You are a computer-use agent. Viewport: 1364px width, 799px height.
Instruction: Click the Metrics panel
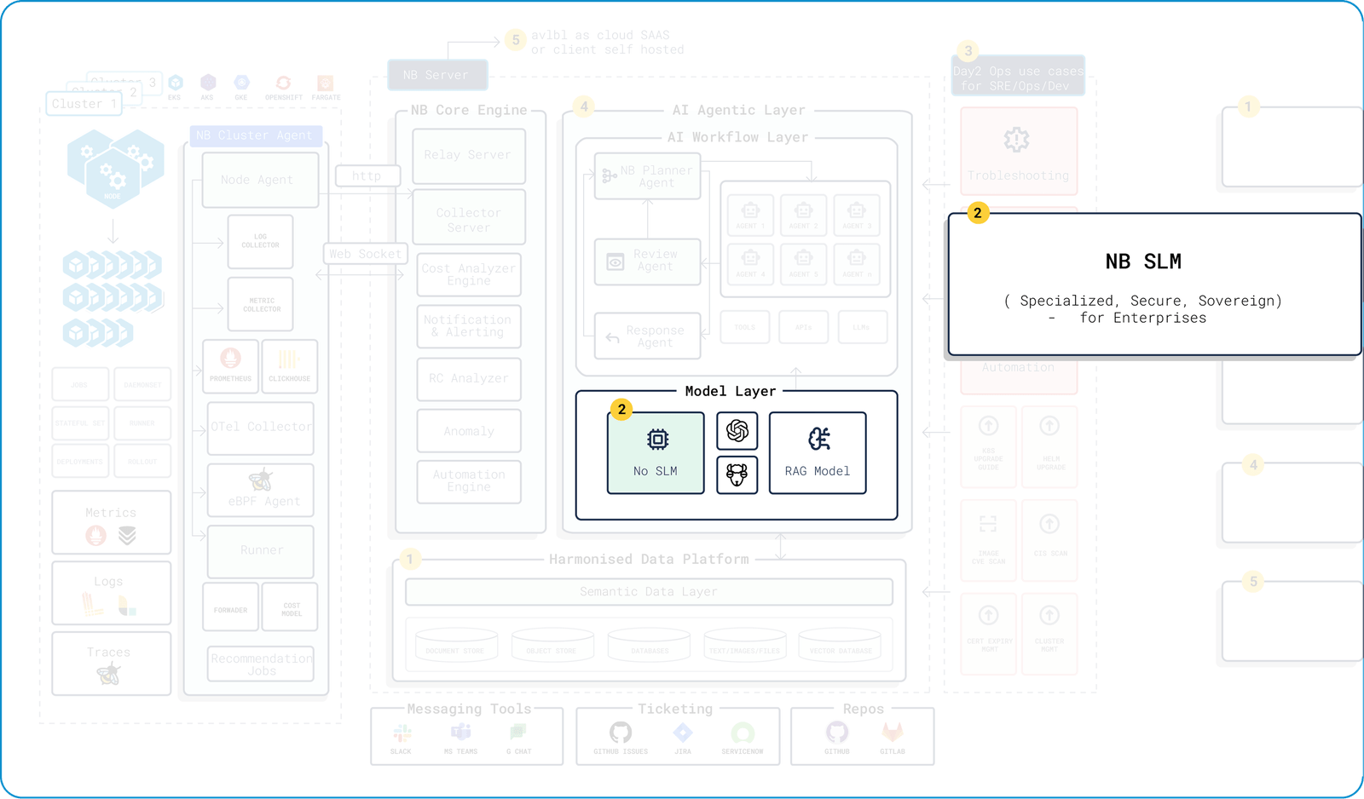111,523
